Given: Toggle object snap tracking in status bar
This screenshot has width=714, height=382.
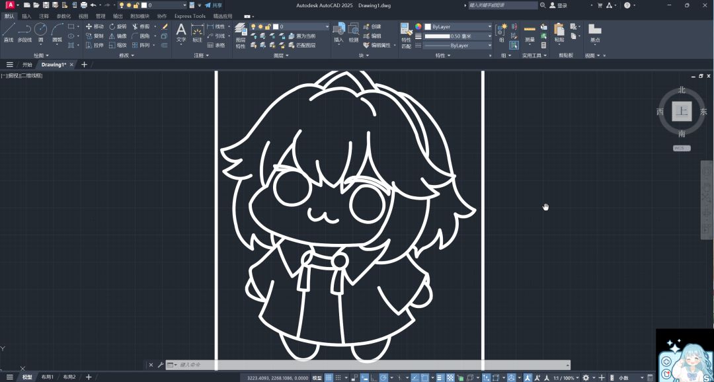Looking at the screenshot, I should (x=414, y=378).
